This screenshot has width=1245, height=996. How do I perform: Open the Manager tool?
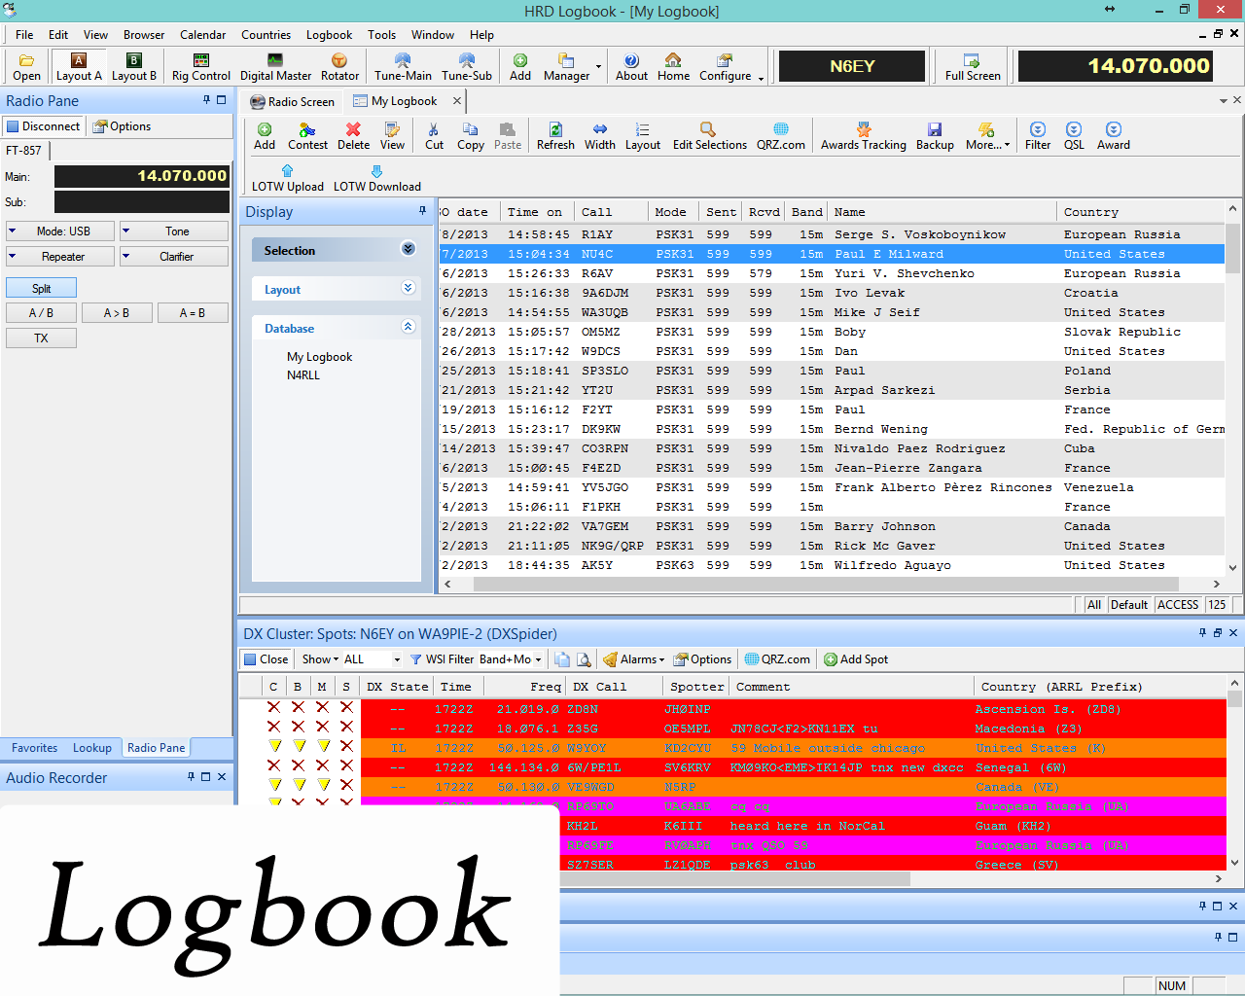click(x=566, y=67)
